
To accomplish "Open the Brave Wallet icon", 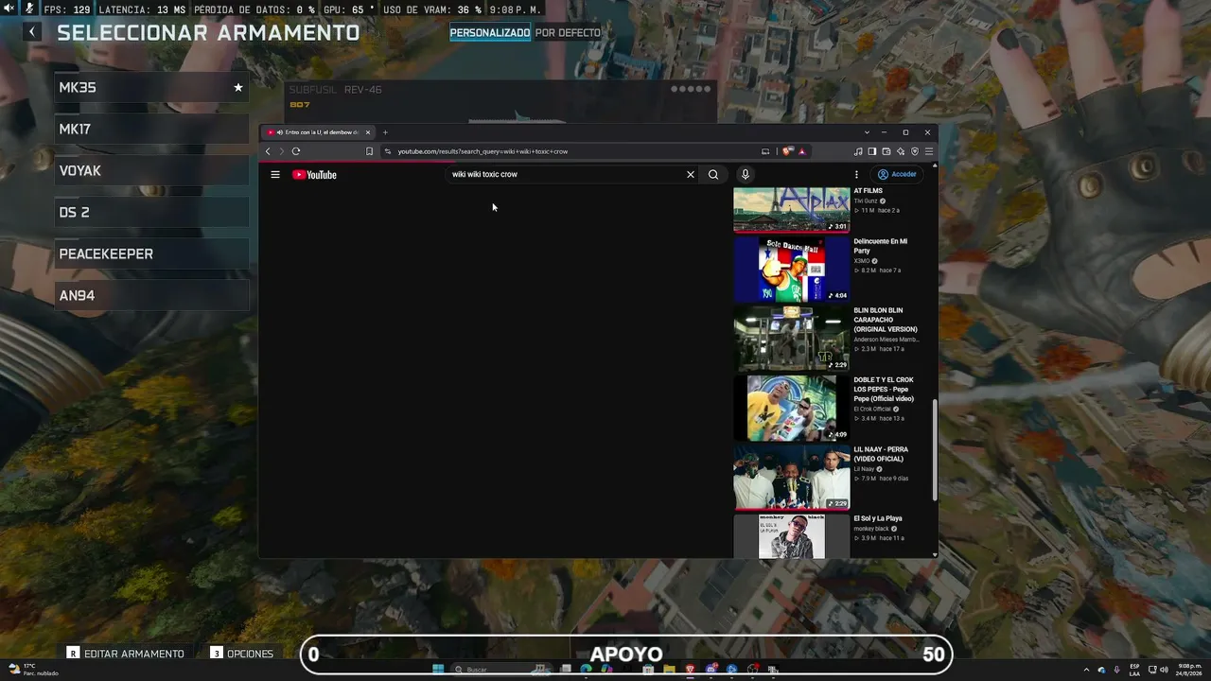I will [x=886, y=151].
